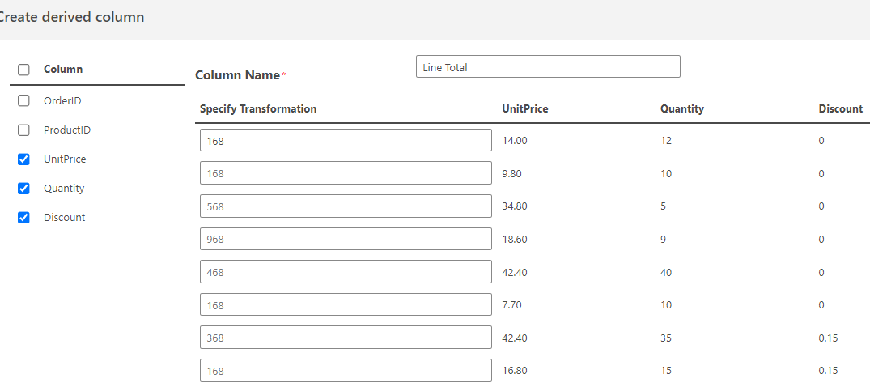Viewport: 870px width, 391px height.
Task: Click the Column Name field containing Line Total
Action: click(x=548, y=67)
